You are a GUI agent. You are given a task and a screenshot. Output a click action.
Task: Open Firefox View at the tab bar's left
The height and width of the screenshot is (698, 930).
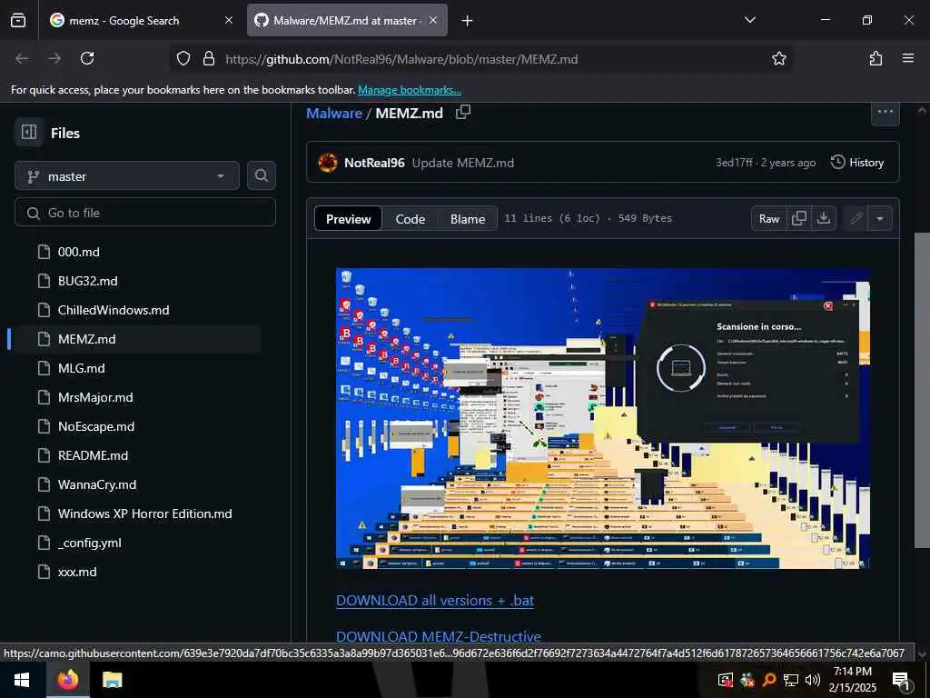point(18,20)
